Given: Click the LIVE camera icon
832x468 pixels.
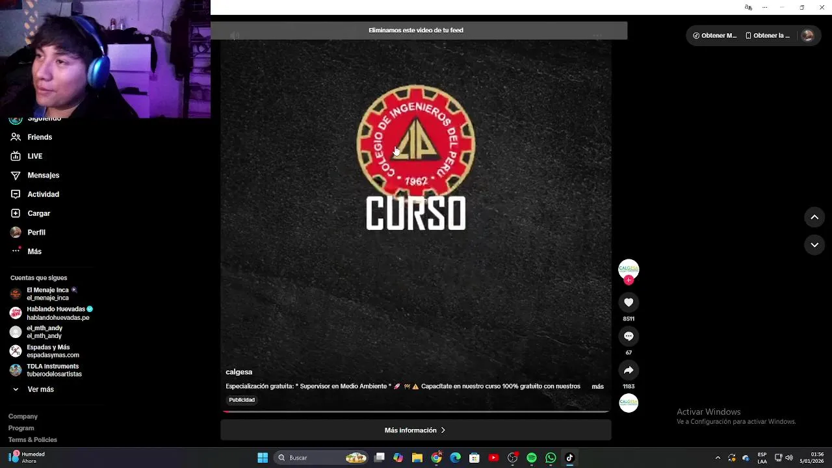Looking at the screenshot, I should [16, 156].
